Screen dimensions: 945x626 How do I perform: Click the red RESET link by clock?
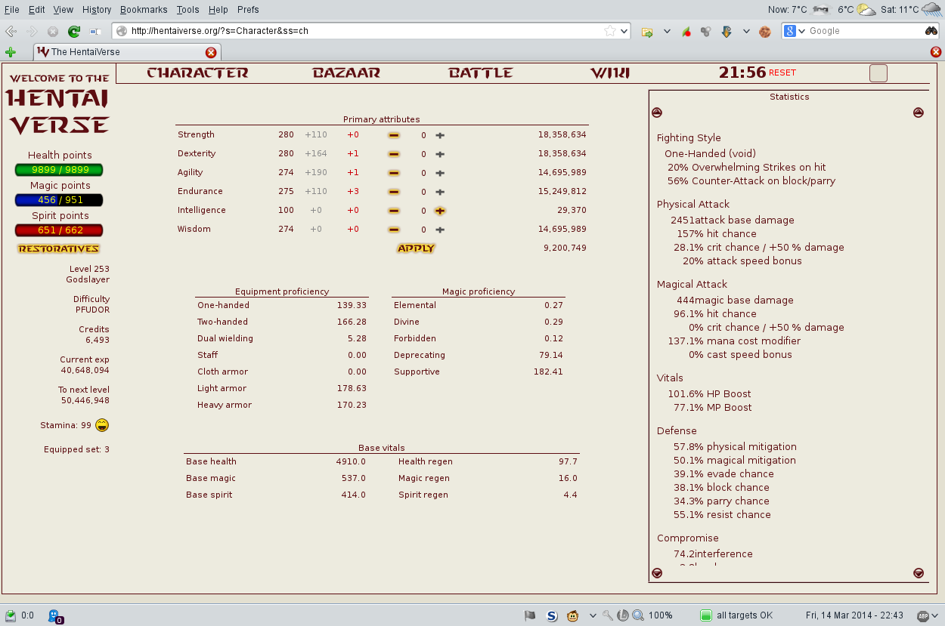pos(782,73)
